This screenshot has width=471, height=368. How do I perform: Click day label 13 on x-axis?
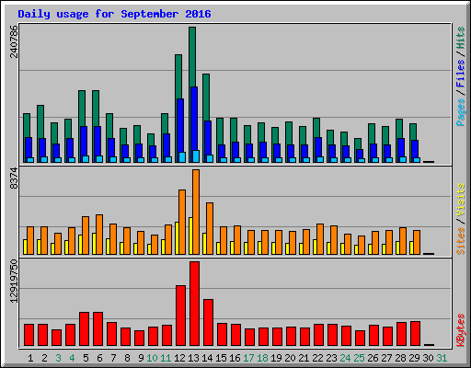point(193,358)
